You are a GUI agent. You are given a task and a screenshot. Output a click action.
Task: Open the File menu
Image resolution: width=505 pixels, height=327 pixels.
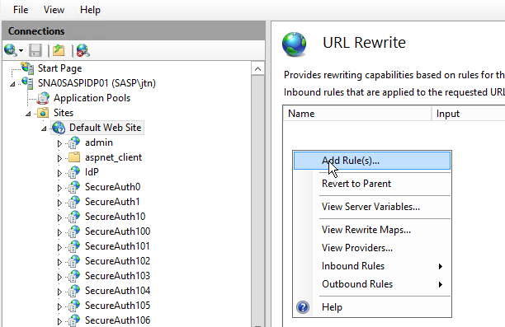point(21,10)
